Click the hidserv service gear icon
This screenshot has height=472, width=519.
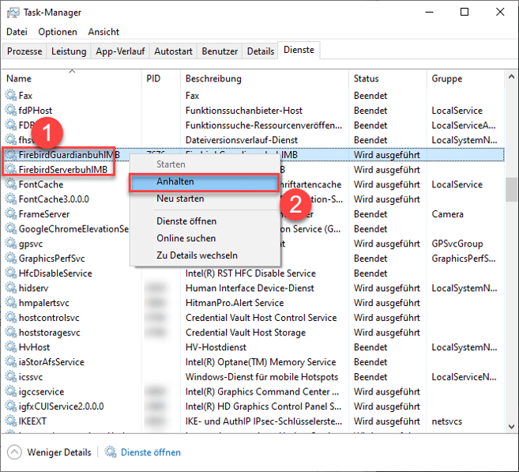(x=10, y=289)
